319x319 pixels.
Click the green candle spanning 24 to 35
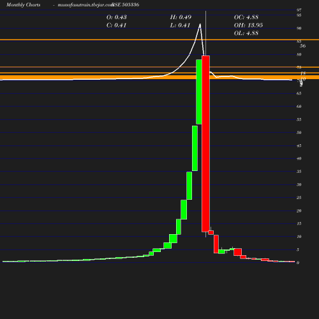click(189, 186)
